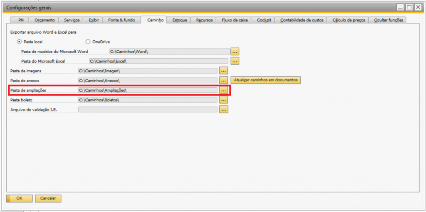Open the Contabilidade de custos tab
The image size is (426, 212).
[302, 20]
